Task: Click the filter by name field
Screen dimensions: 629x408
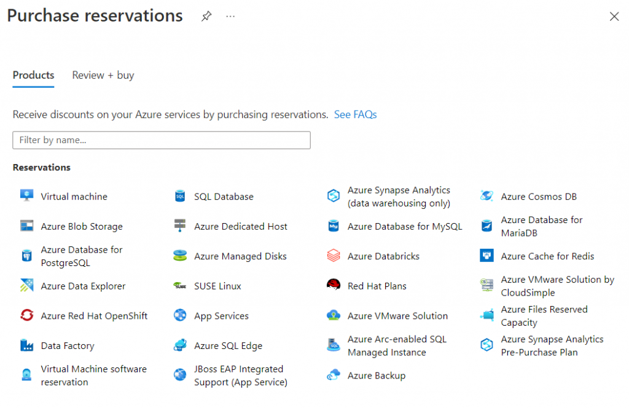Action: point(162,140)
